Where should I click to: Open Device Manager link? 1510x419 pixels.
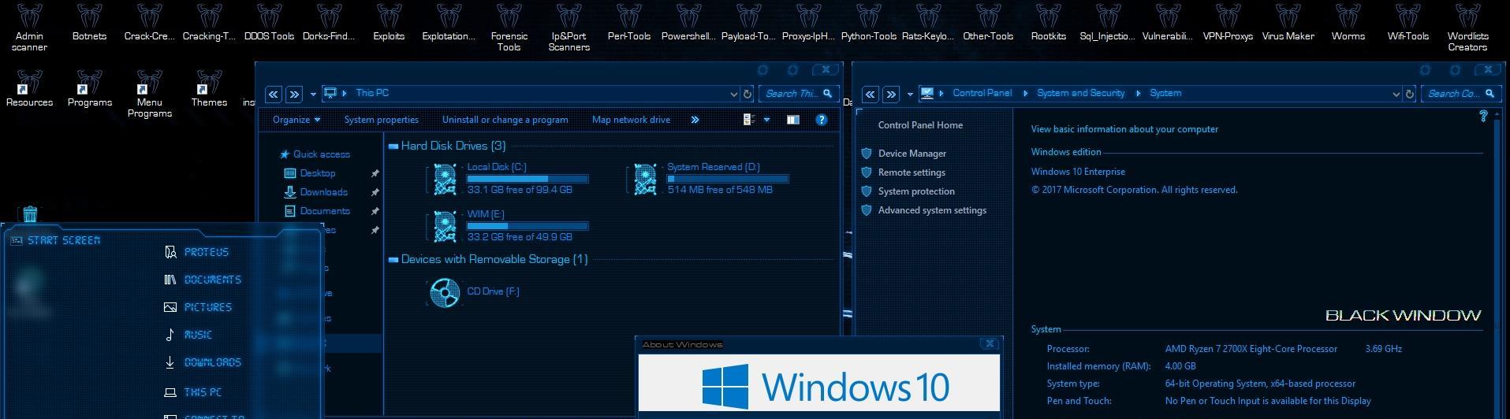[x=912, y=154]
